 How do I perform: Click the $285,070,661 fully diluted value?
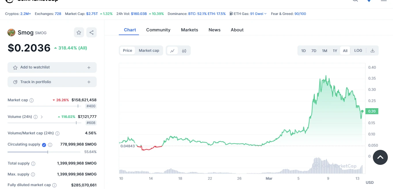(x=84, y=185)
